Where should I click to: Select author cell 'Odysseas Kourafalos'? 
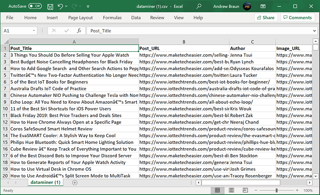(252, 69)
